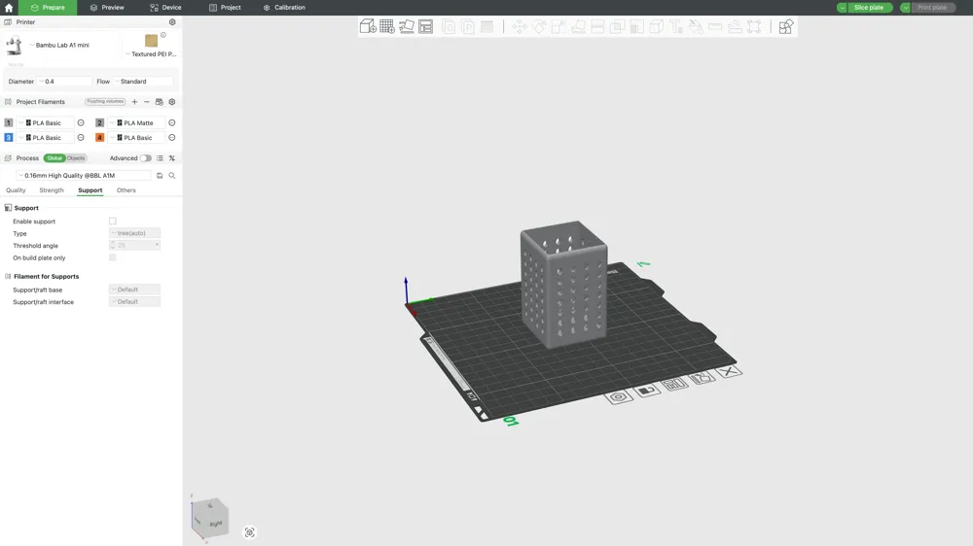Viewport: 973px width, 546px height.
Task: Click the Split to parts icon
Action: (x=468, y=26)
